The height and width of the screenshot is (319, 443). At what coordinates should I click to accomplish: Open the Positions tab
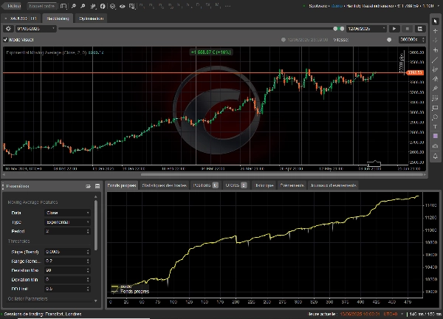[205, 185]
